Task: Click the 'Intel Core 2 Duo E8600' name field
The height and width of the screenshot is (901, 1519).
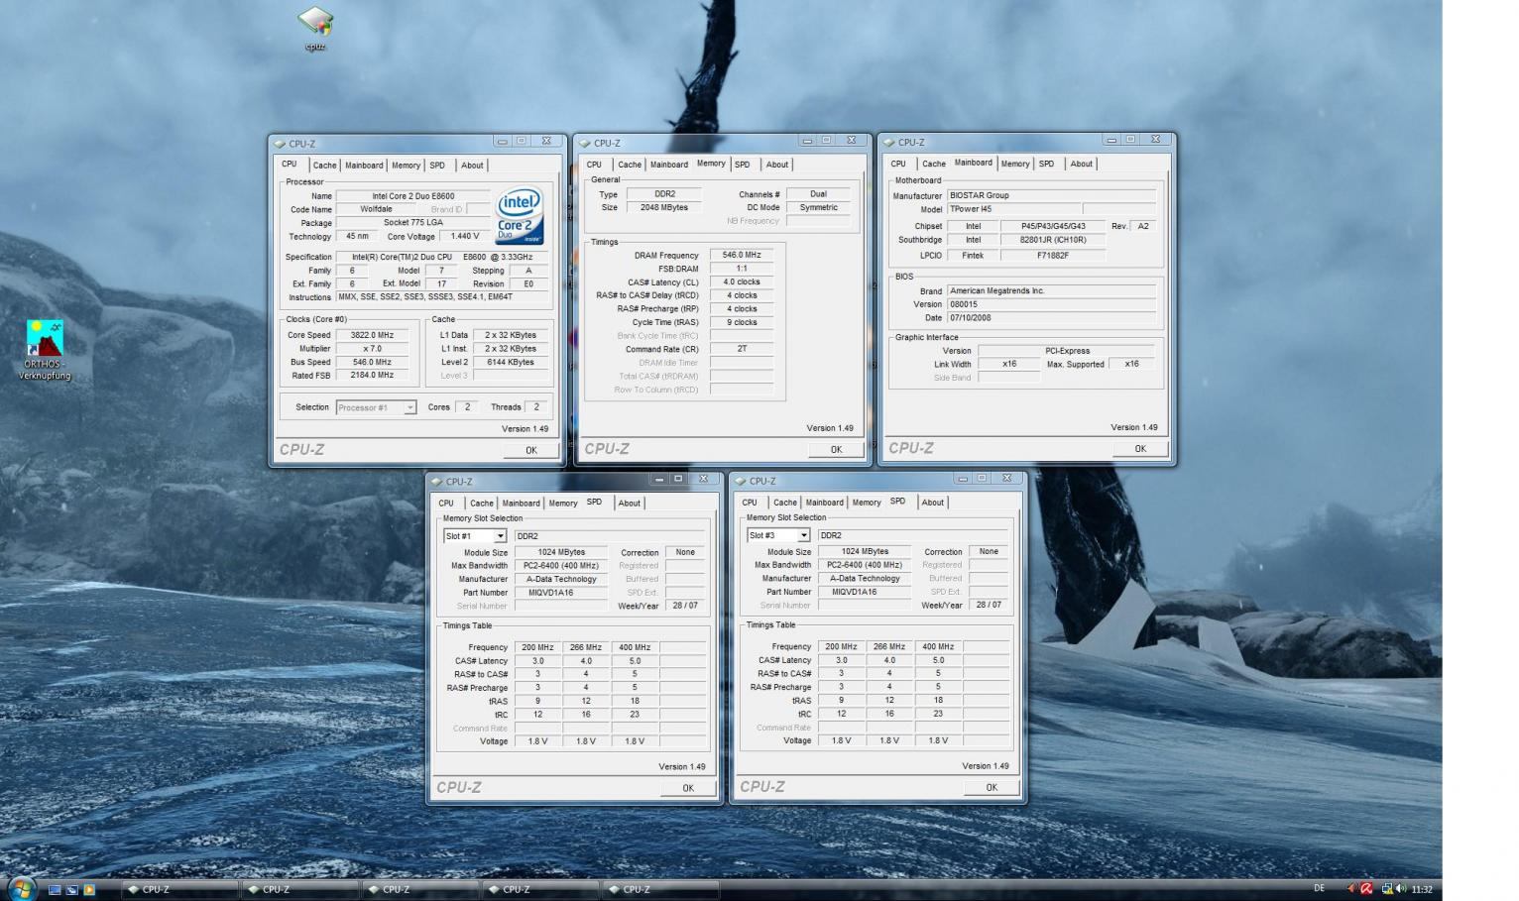Action: click(x=413, y=196)
